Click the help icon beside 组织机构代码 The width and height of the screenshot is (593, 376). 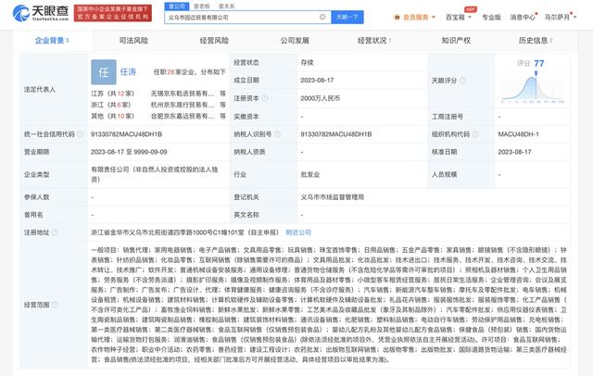[x=475, y=134]
